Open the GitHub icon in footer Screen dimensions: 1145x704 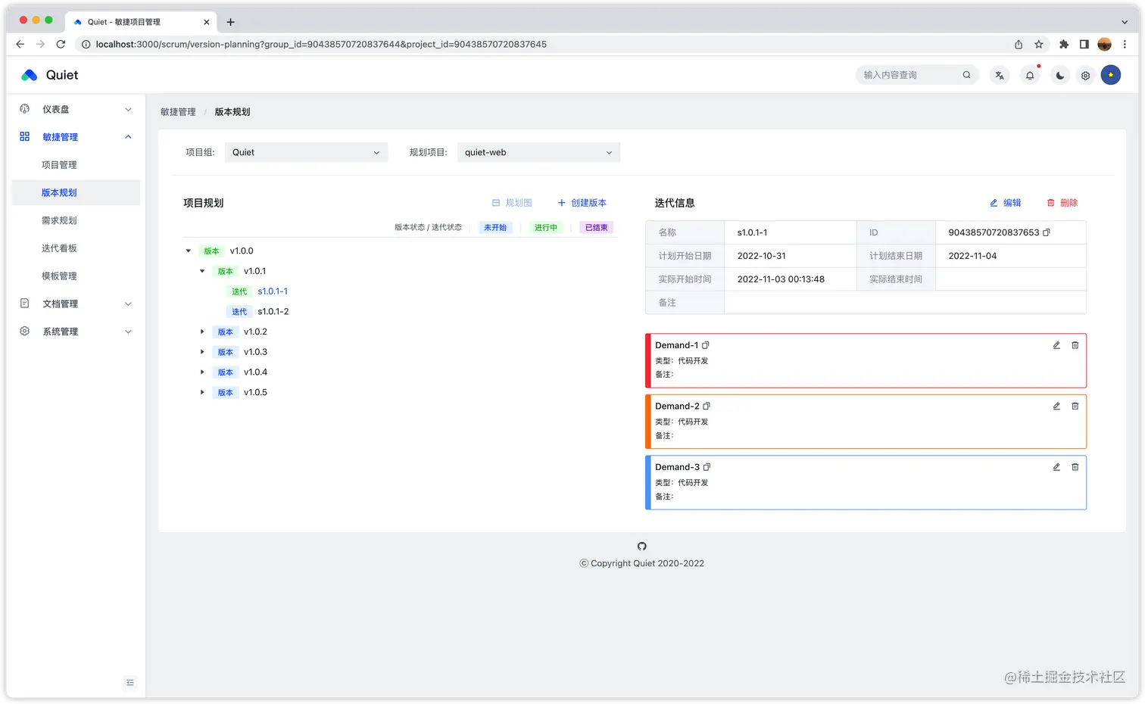coord(642,547)
